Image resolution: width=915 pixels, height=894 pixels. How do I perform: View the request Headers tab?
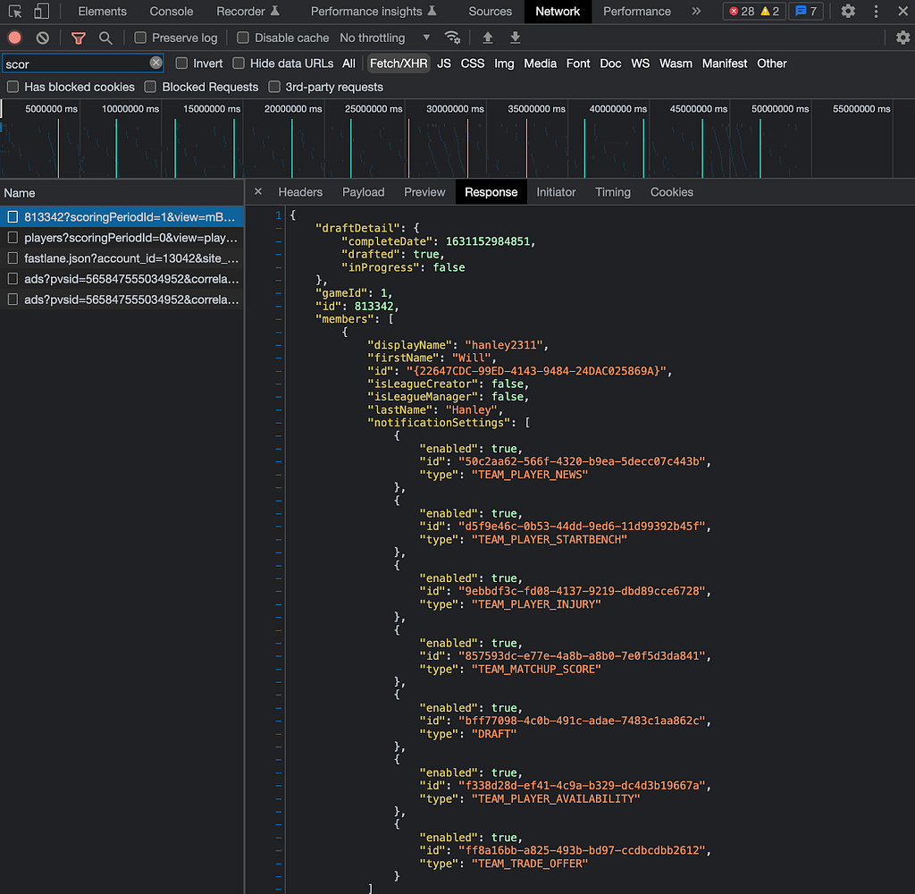point(300,192)
